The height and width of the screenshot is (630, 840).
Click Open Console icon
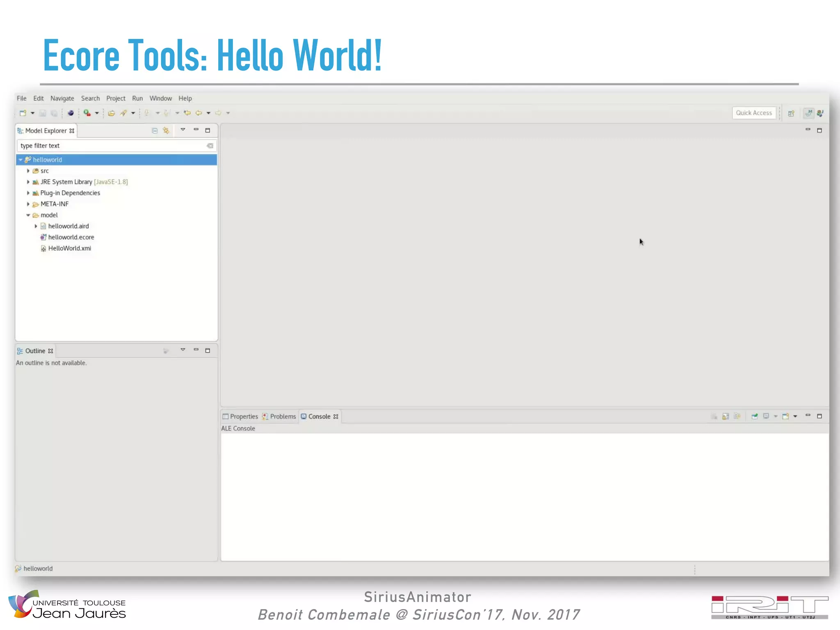(x=785, y=417)
